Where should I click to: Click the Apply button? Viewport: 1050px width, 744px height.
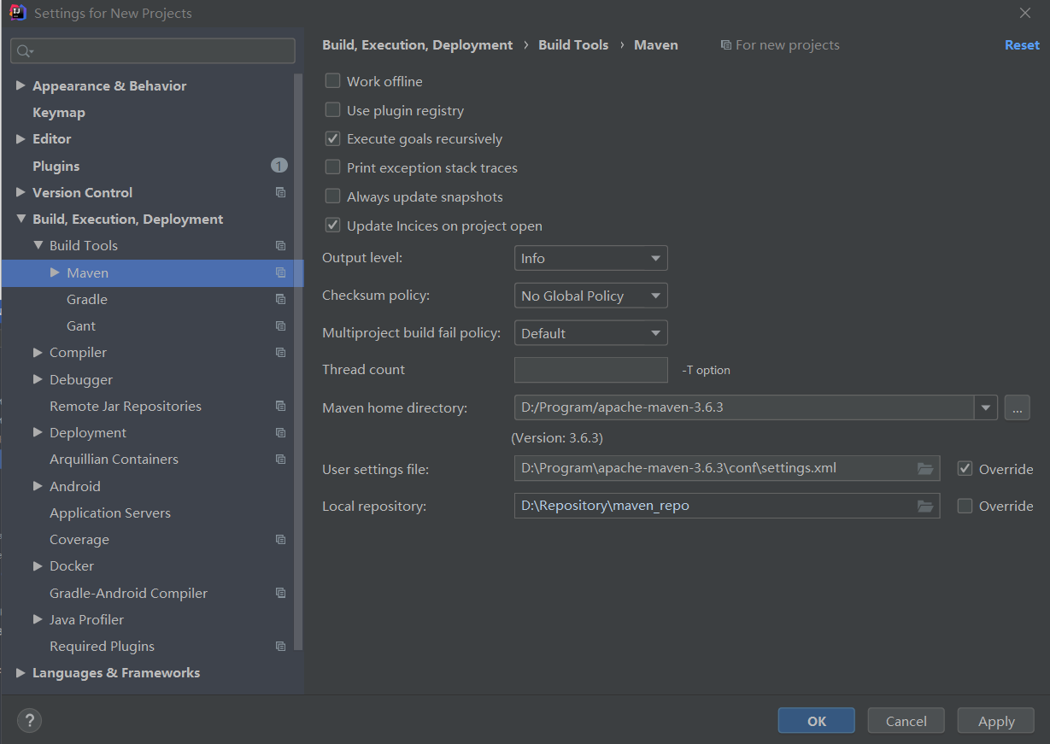(995, 721)
